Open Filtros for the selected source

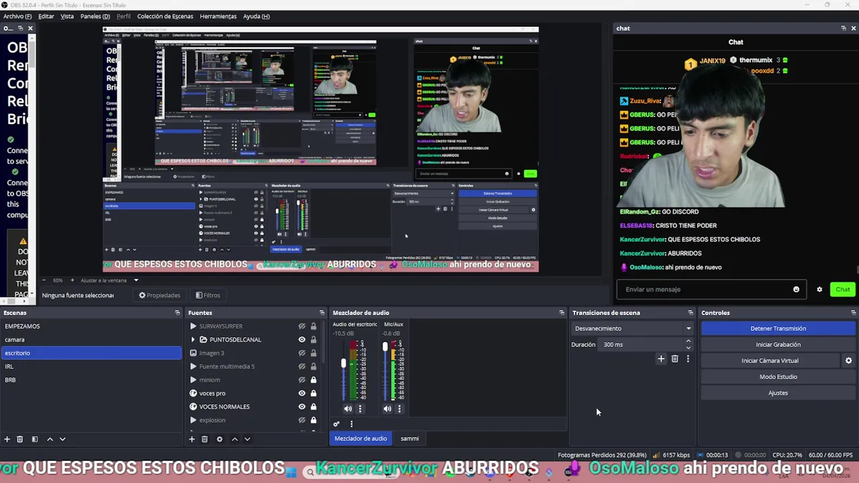coord(207,295)
